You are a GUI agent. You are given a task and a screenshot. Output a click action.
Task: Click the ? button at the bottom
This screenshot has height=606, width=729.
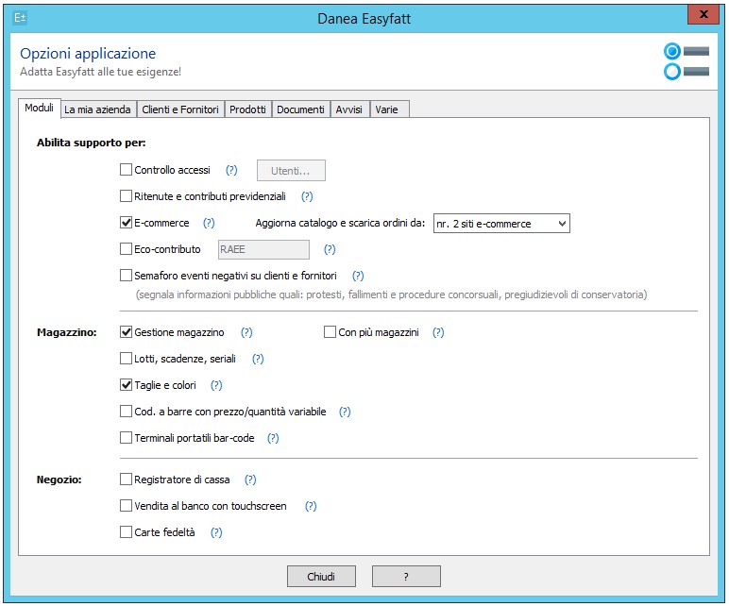(x=406, y=577)
